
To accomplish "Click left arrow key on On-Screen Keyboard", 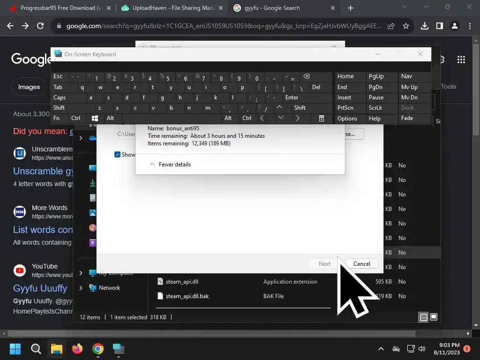I will pos(262,118).
